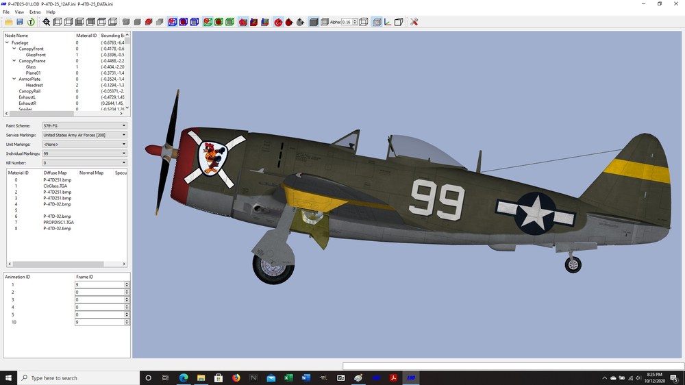Open settings via wrench and screwdriver icon

pyautogui.click(x=414, y=22)
